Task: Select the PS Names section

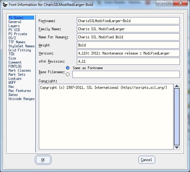Action: coord(21,17)
